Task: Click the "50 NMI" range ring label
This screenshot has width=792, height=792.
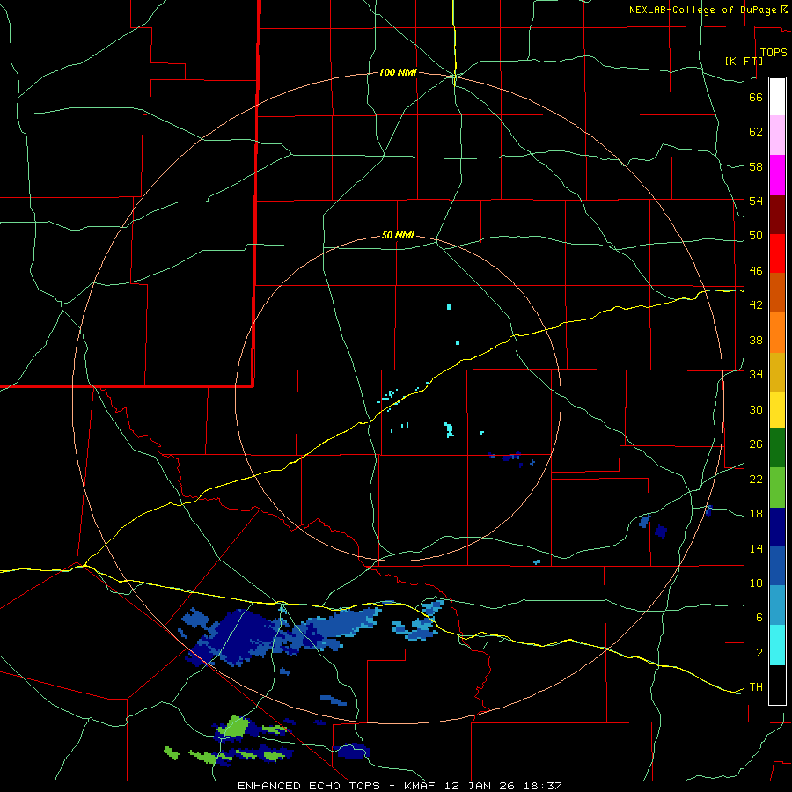Action: click(398, 235)
